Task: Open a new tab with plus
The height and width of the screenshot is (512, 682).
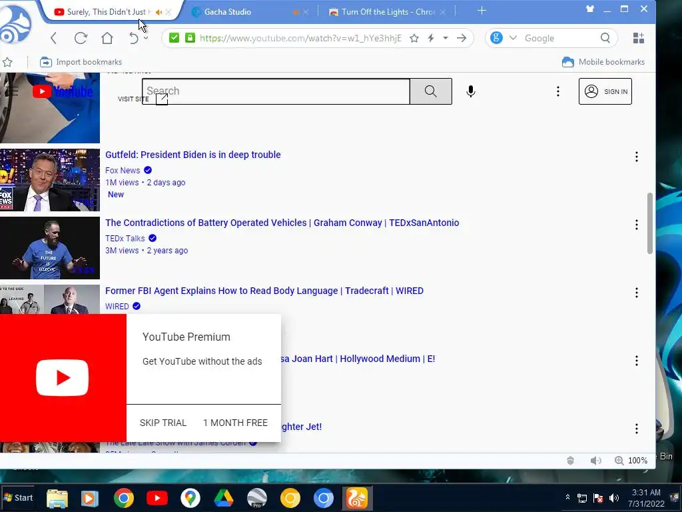Action: tap(482, 11)
